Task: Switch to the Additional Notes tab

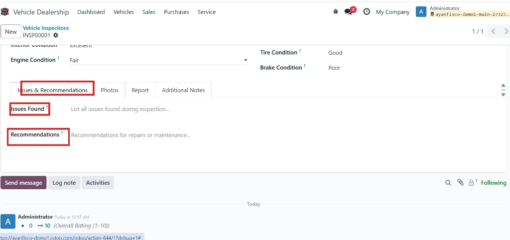Action: (x=183, y=90)
